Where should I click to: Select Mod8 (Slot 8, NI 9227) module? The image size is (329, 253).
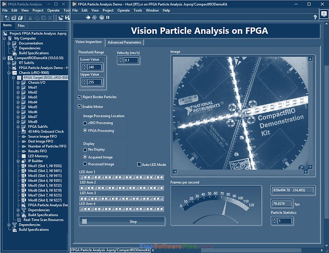(x=45, y=200)
